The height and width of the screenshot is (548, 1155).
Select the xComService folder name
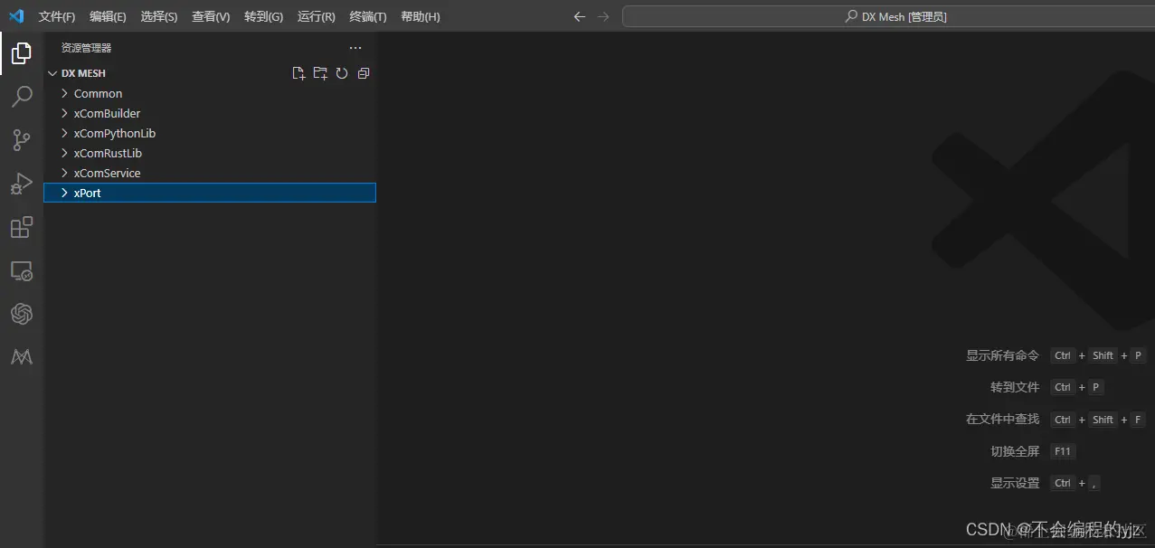pyautogui.click(x=107, y=173)
